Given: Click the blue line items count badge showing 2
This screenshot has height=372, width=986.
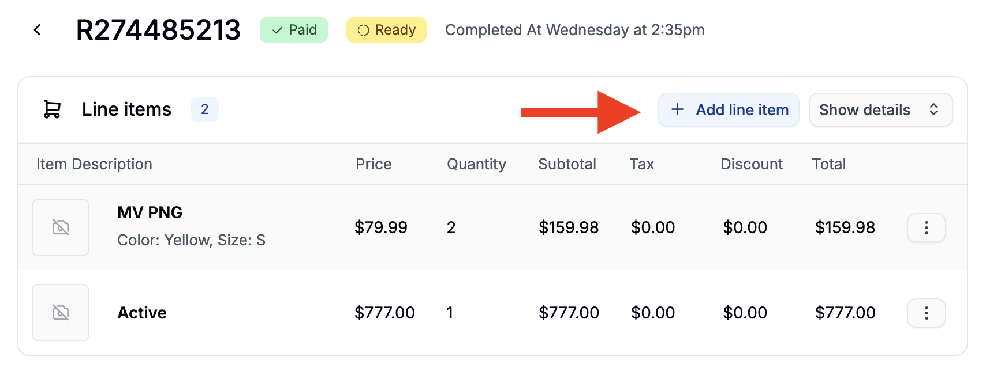Looking at the screenshot, I should pos(205,109).
